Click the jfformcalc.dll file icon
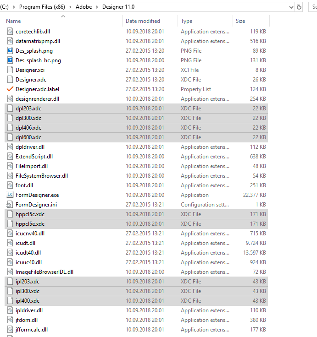317x337 pixels. (10, 330)
